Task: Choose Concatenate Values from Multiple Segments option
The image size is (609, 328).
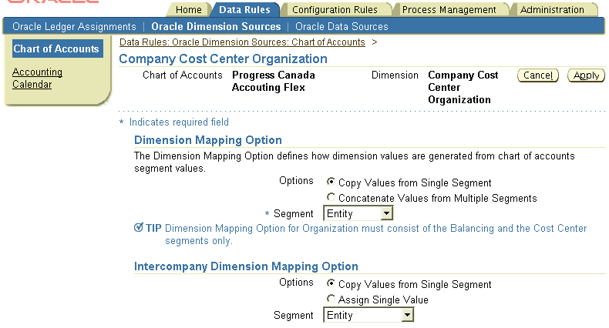Action: (x=331, y=197)
